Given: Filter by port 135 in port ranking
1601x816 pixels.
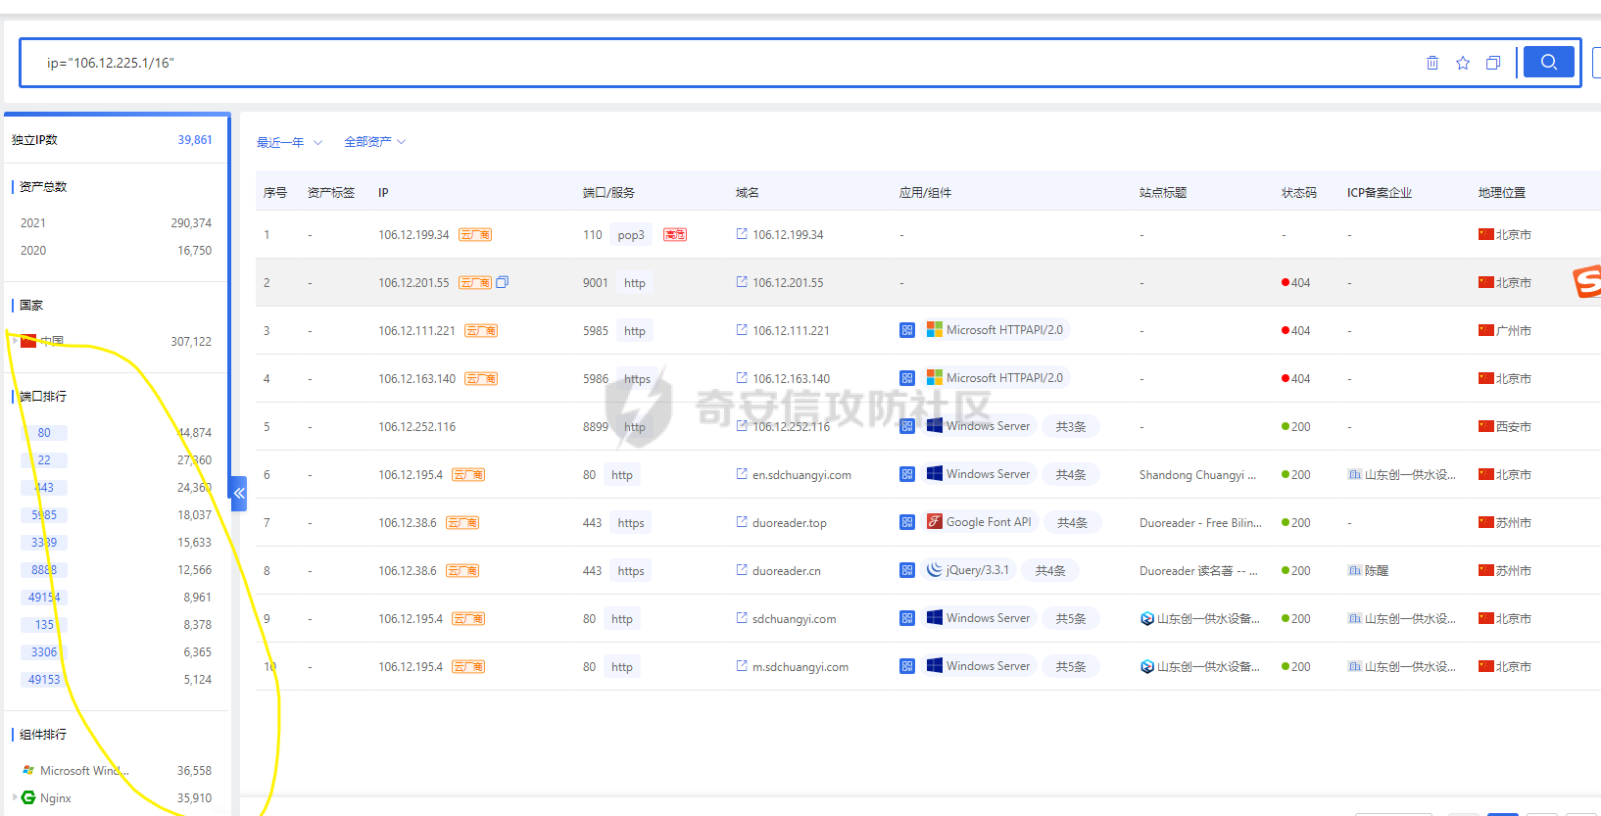Looking at the screenshot, I should pyautogui.click(x=44, y=624).
